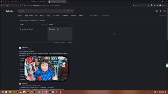Open the Windows Start menu
This screenshot has height=94, width=168.
(3, 92)
